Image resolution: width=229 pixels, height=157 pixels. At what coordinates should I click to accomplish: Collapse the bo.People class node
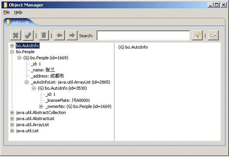(x=12, y=52)
